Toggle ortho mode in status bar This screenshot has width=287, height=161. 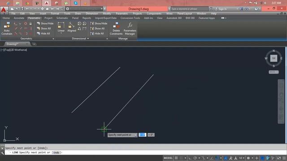(190, 158)
